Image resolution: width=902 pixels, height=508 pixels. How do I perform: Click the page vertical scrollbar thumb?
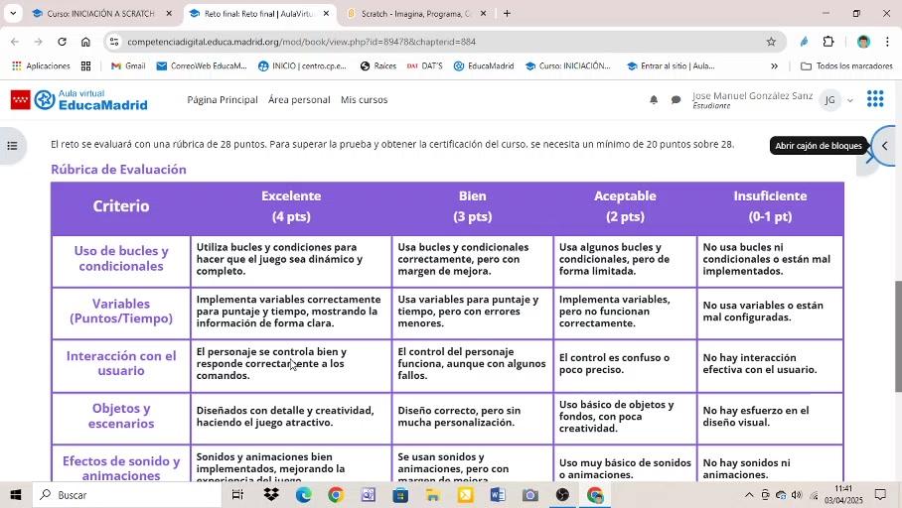tap(898, 336)
